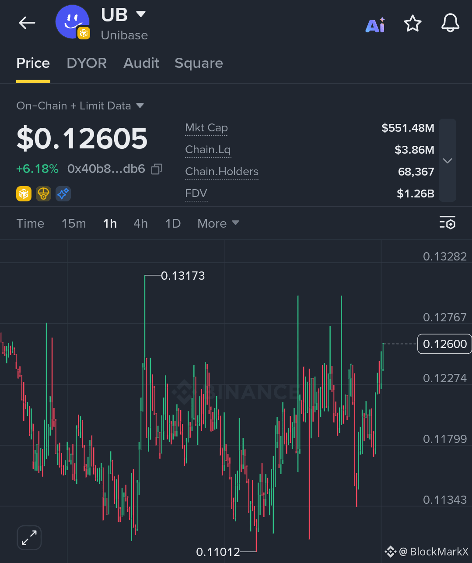Open the AI assistant icon

click(375, 25)
